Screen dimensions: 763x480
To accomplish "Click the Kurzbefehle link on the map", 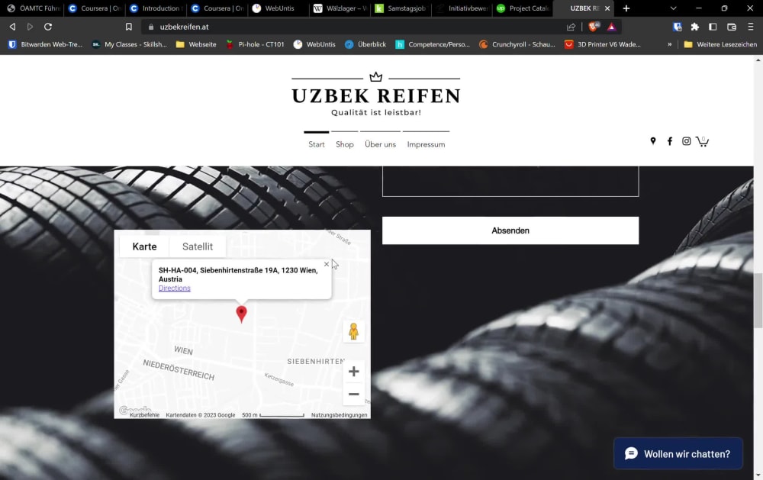I will (144, 415).
